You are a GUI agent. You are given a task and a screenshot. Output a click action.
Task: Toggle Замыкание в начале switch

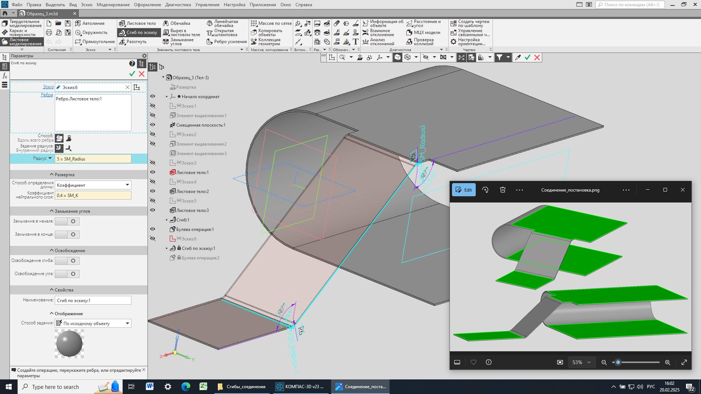(67, 221)
